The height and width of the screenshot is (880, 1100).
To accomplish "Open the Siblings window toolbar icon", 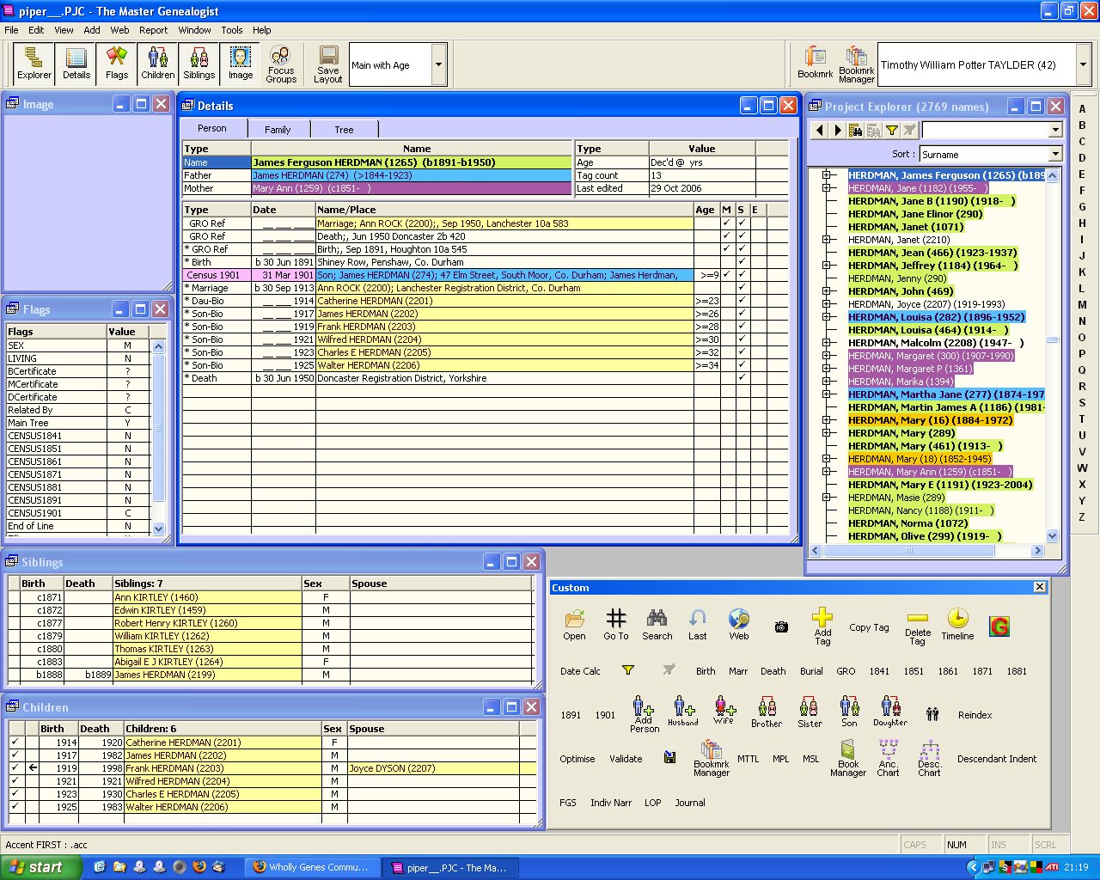I will tap(199, 64).
